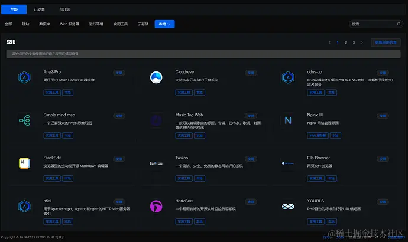Install the YOURLS app

[383, 202]
